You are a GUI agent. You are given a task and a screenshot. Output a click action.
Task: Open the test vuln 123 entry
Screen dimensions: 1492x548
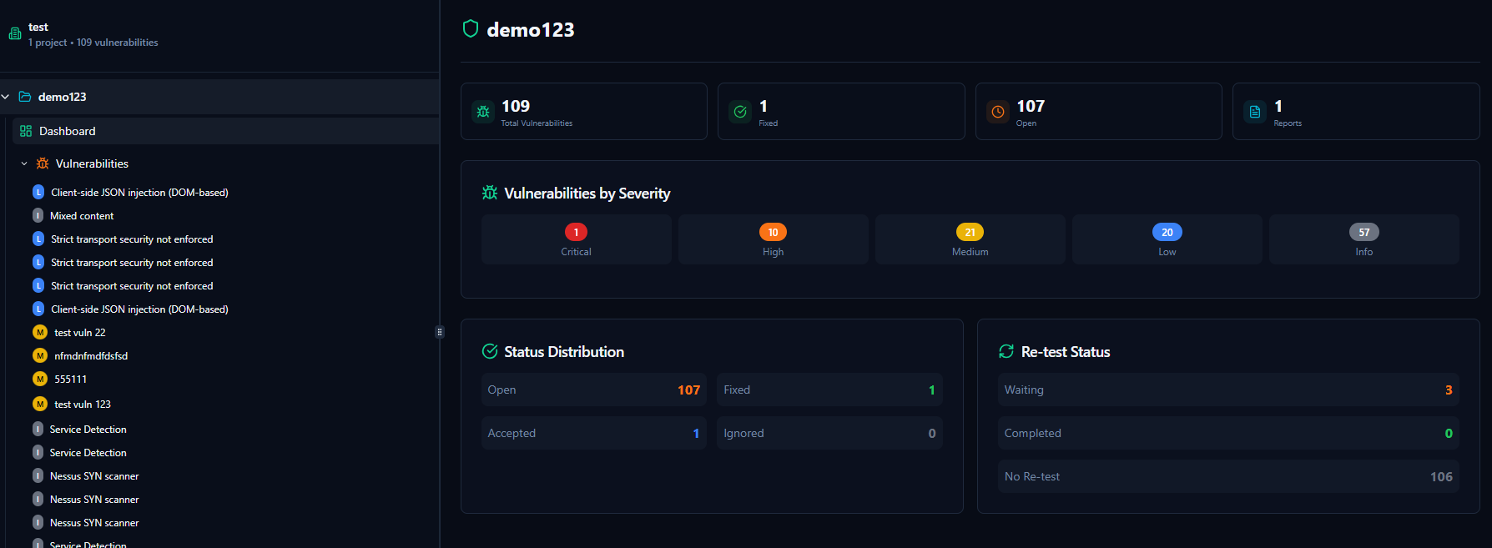[83, 404]
